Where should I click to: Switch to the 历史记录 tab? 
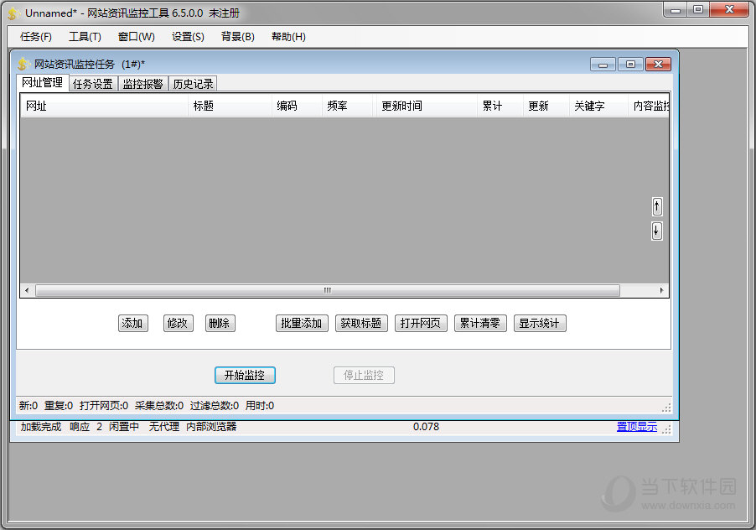coord(193,84)
